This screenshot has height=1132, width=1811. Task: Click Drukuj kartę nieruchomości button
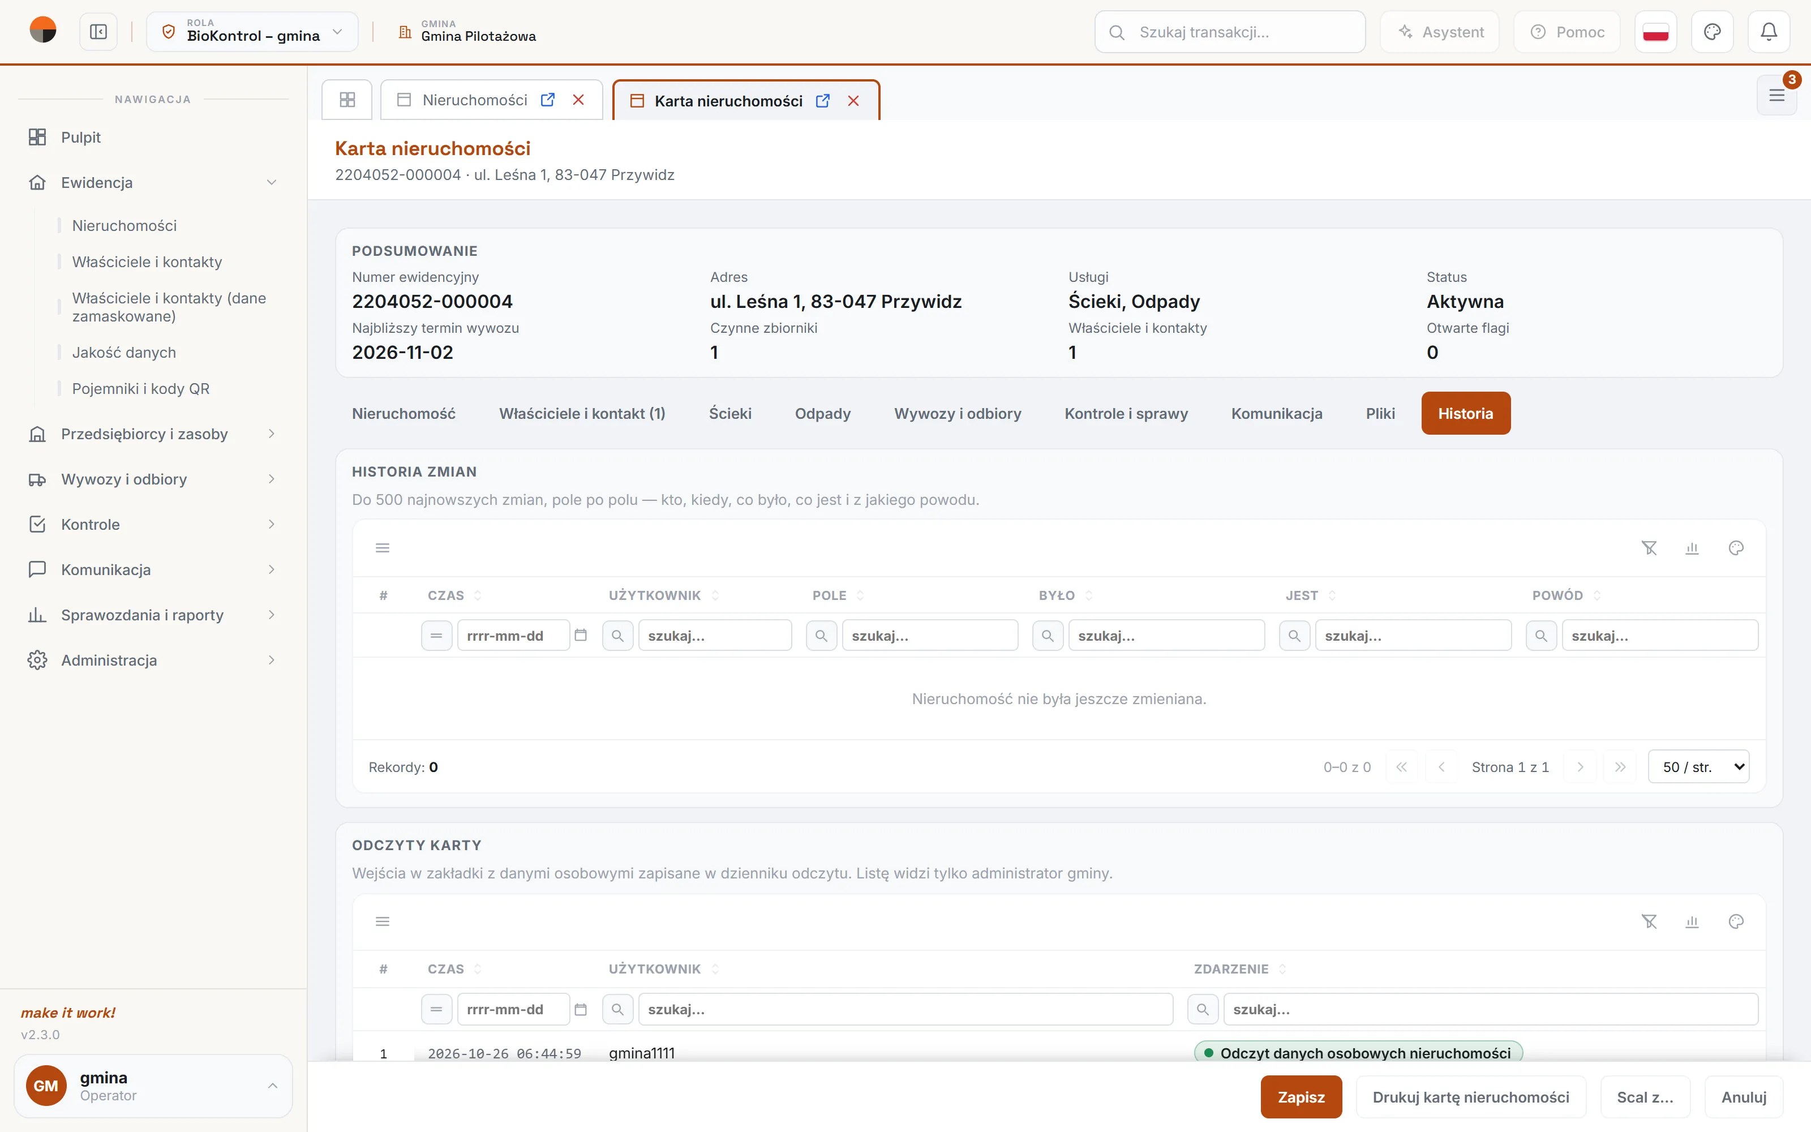tap(1470, 1097)
